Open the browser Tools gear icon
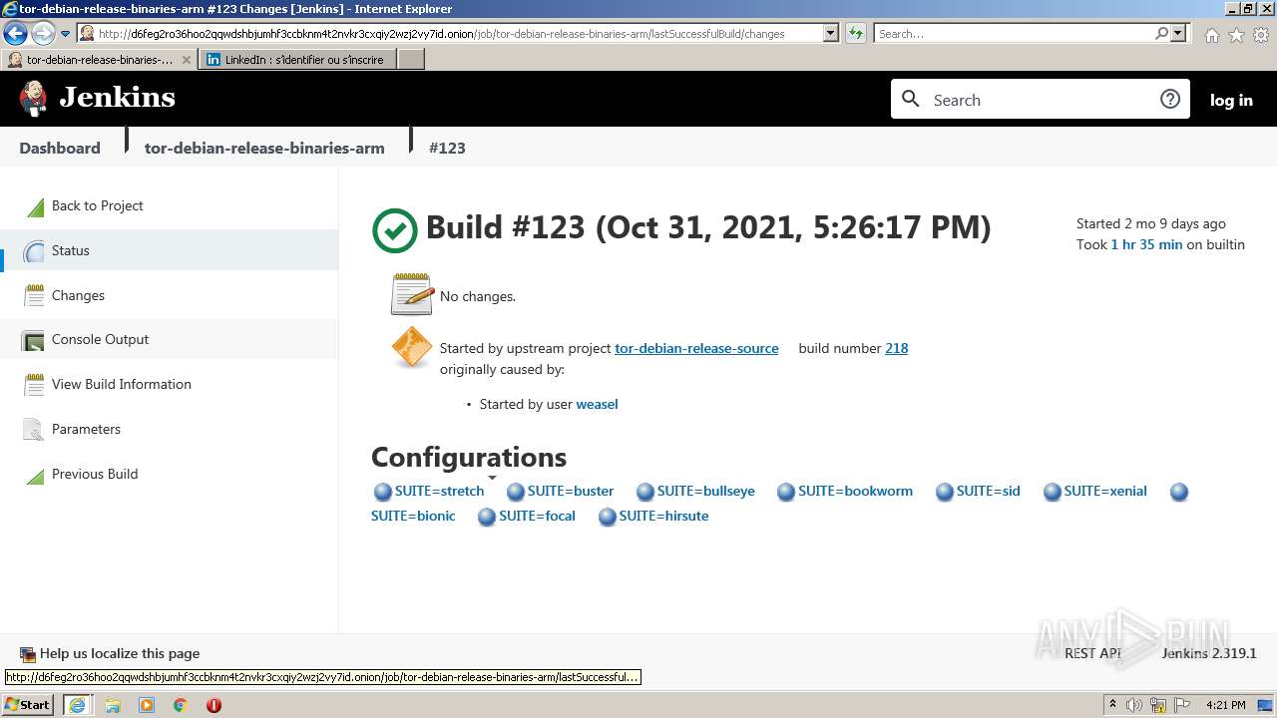The image size is (1277, 718). 1260,34
